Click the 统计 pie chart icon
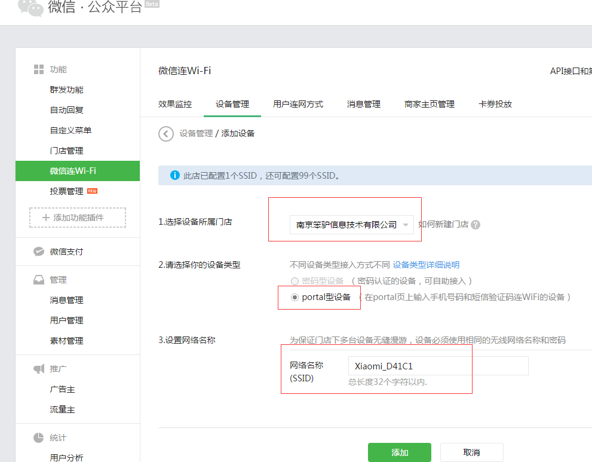Image resolution: width=592 pixels, height=462 pixels. (x=39, y=438)
